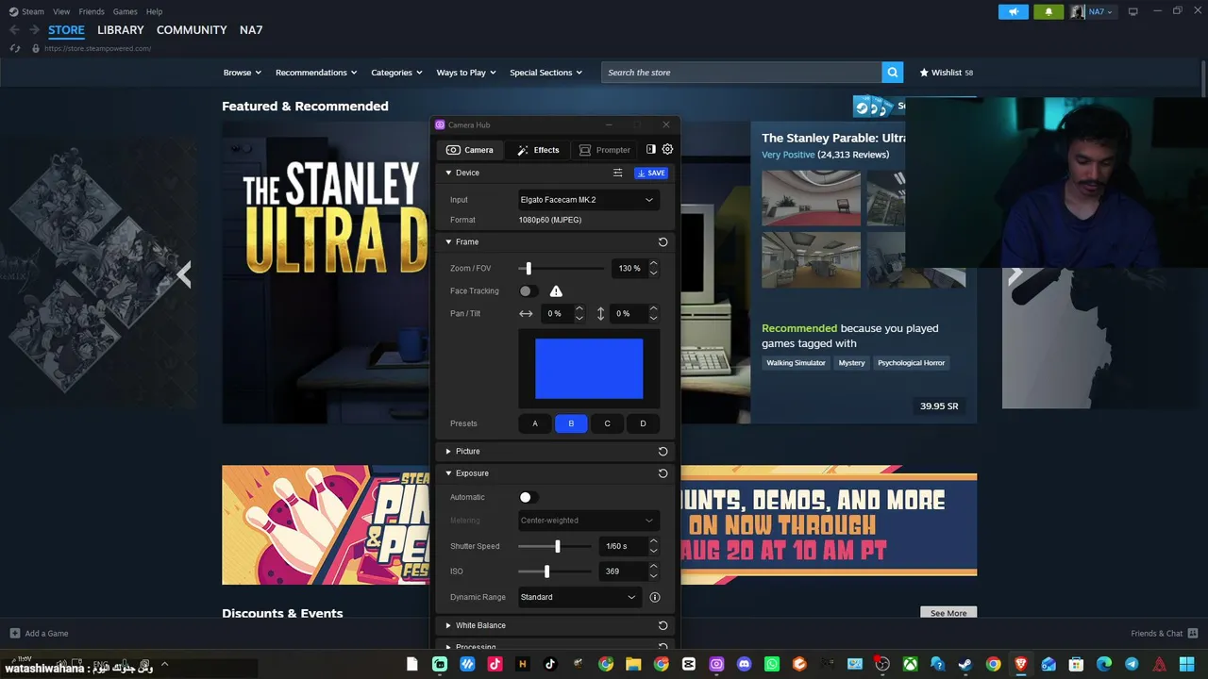The width and height of the screenshot is (1208, 679).
Task: Open Brave browser from the taskbar
Action: (x=1021, y=664)
